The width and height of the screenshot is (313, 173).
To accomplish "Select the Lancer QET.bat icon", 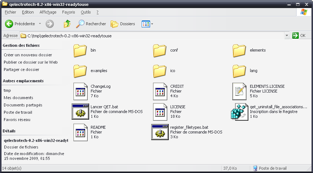I will click(x=80, y=112).
